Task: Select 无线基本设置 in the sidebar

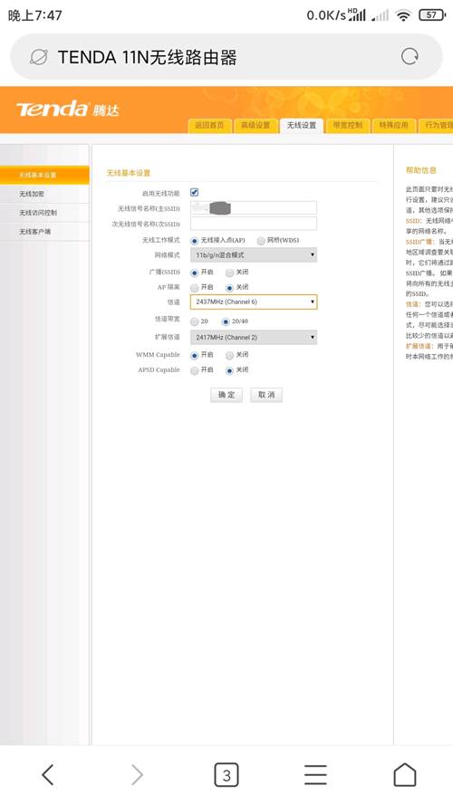Action: tap(44, 175)
